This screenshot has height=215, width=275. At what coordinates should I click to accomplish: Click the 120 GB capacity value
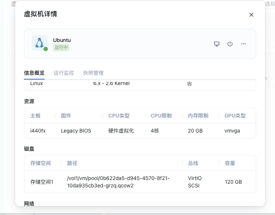[x=233, y=182]
